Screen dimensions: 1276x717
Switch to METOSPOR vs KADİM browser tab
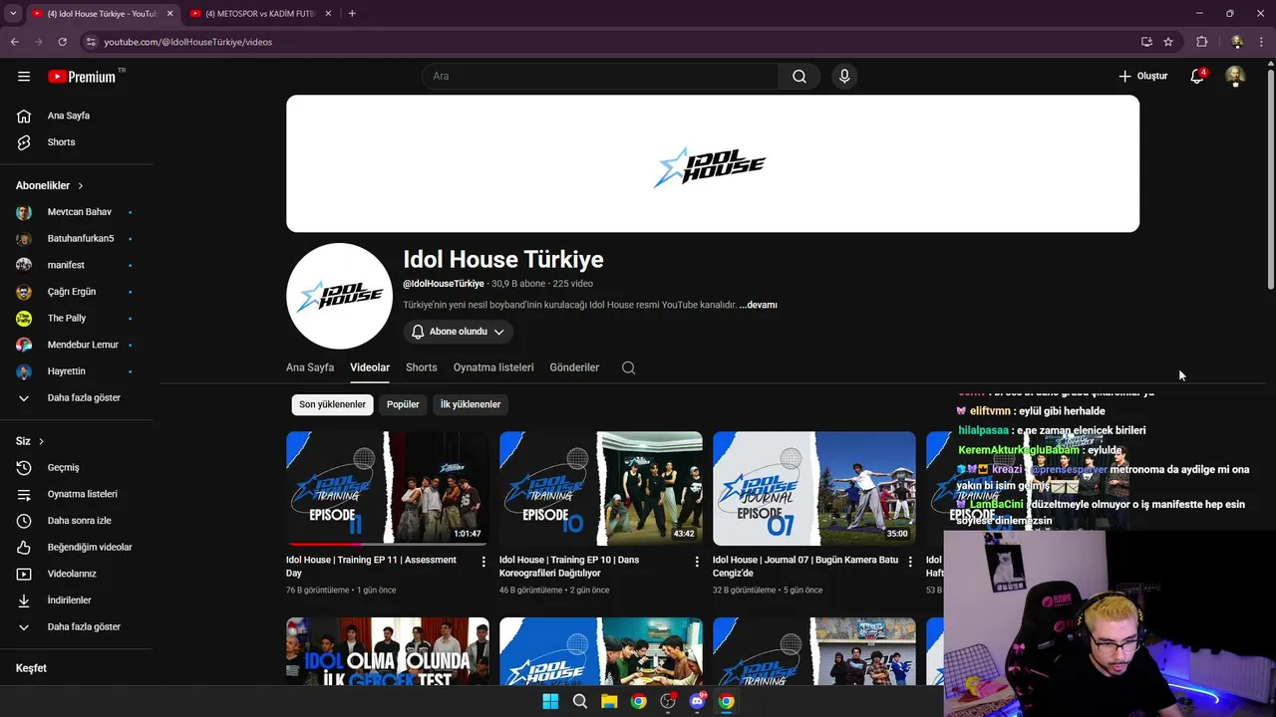click(258, 14)
